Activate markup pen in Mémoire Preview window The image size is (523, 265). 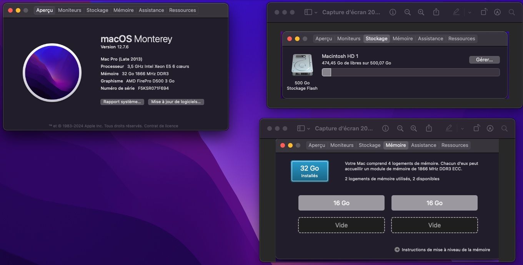[449, 128]
